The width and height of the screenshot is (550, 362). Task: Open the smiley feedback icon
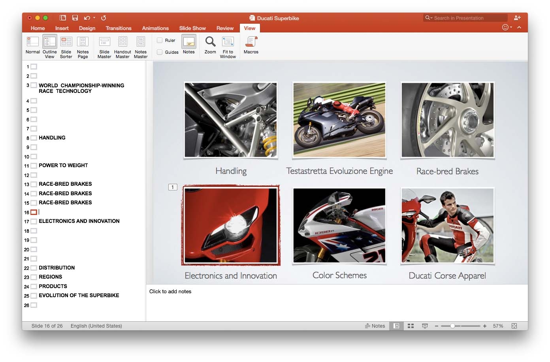505,27
